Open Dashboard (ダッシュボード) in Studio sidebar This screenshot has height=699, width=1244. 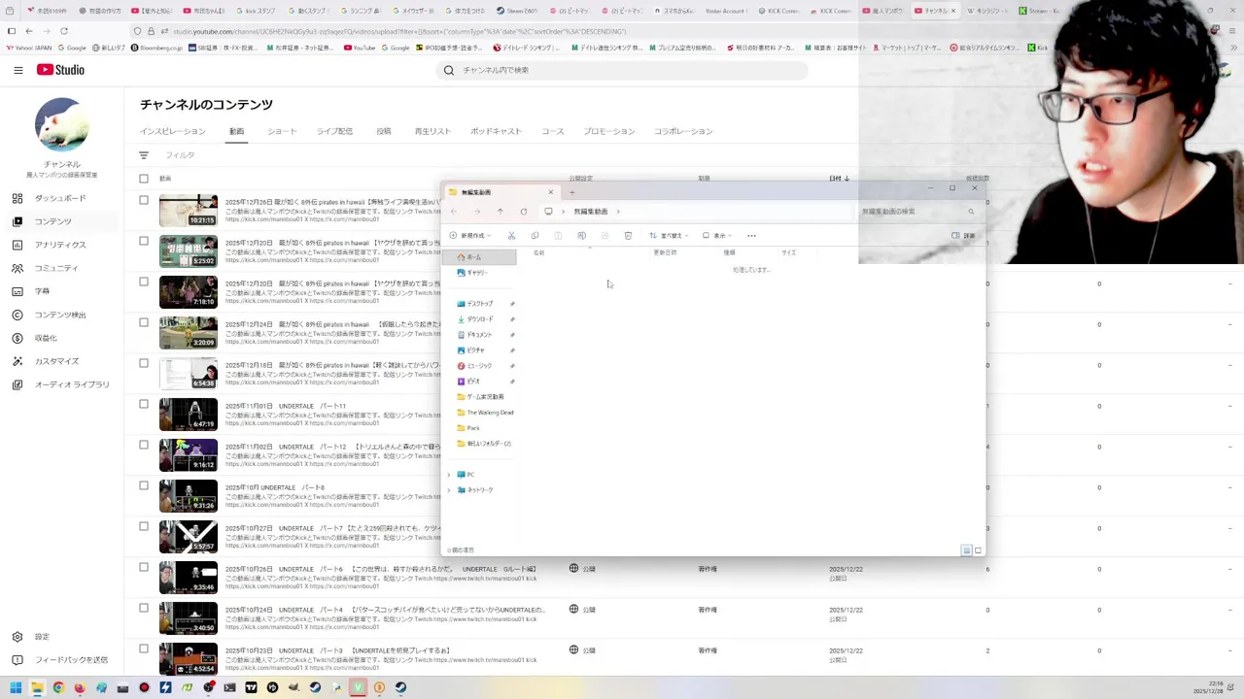(59, 198)
